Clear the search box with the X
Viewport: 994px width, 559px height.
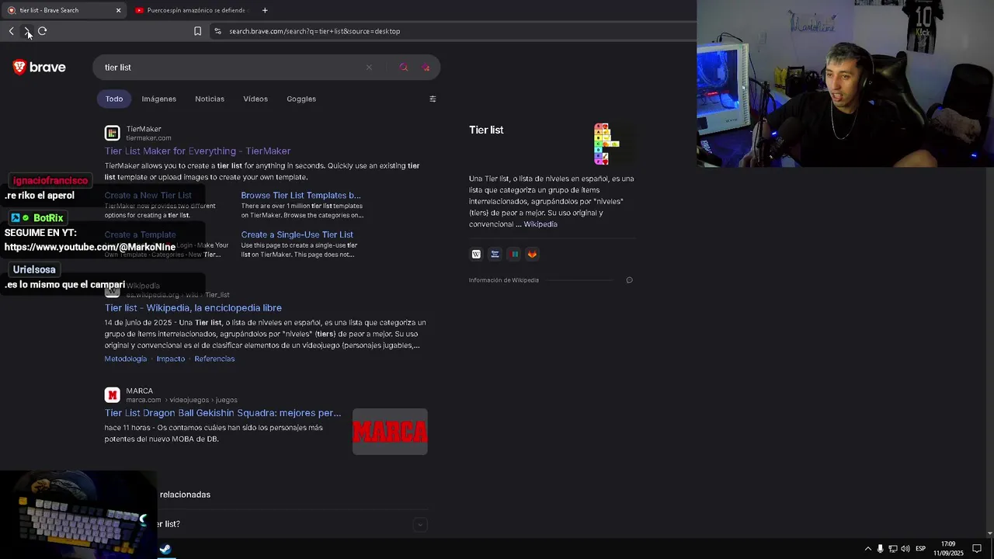tap(369, 68)
